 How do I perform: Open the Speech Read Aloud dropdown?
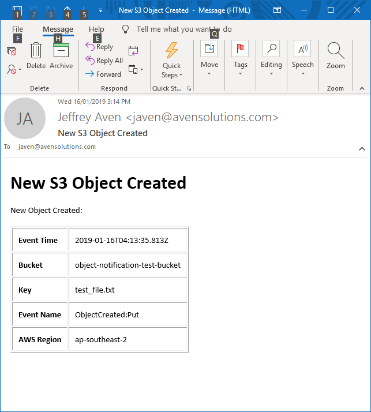(303, 58)
